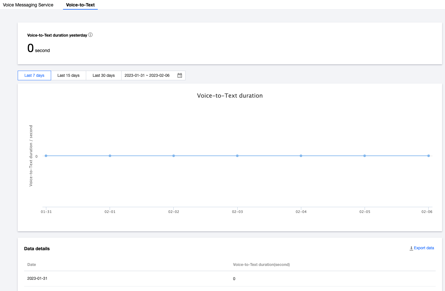Click the 02-05 data point on chart
Viewport: 445px width, 291px height.
point(365,156)
